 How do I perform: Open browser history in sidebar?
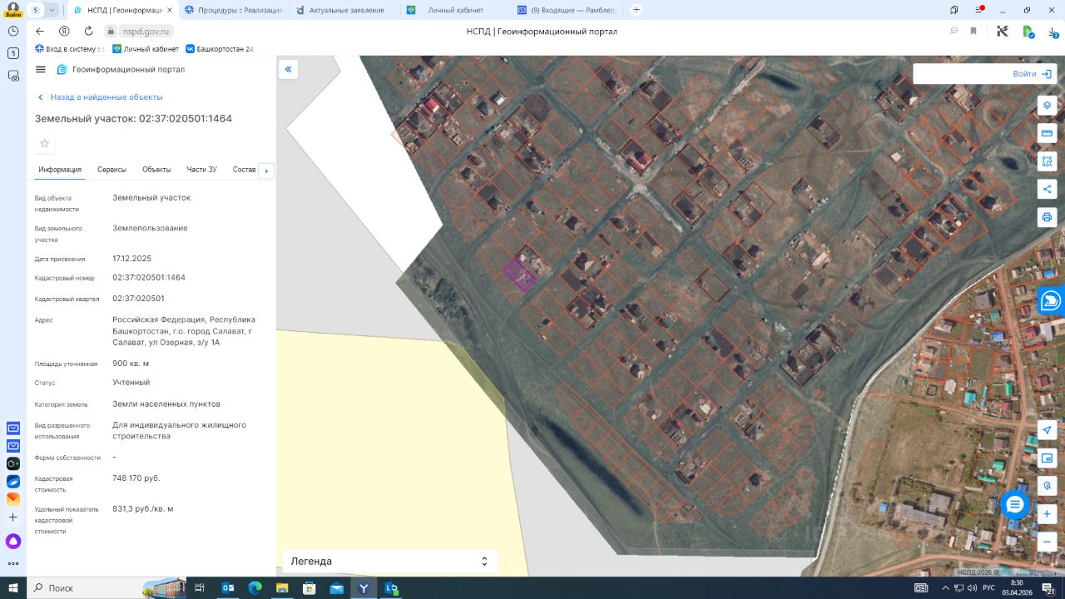click(x=13, y=30)
